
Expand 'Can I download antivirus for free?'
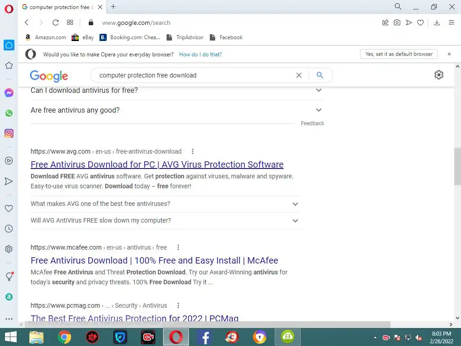pos(177,90)
